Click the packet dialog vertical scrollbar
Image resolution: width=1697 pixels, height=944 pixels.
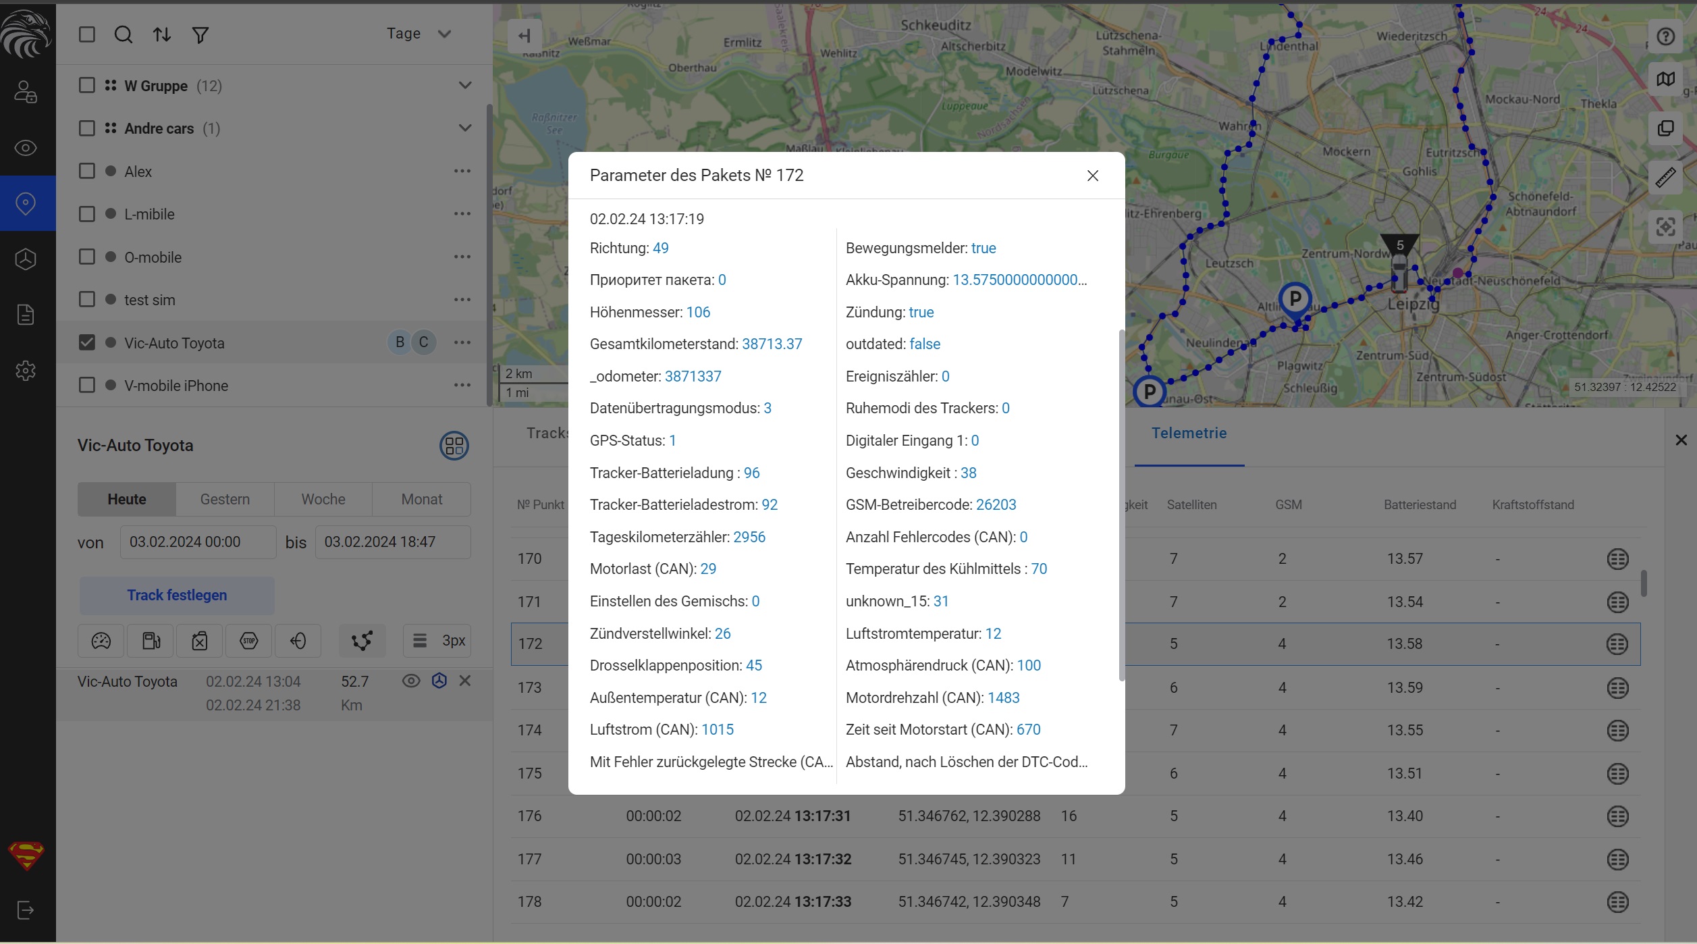click(1122, 505)
